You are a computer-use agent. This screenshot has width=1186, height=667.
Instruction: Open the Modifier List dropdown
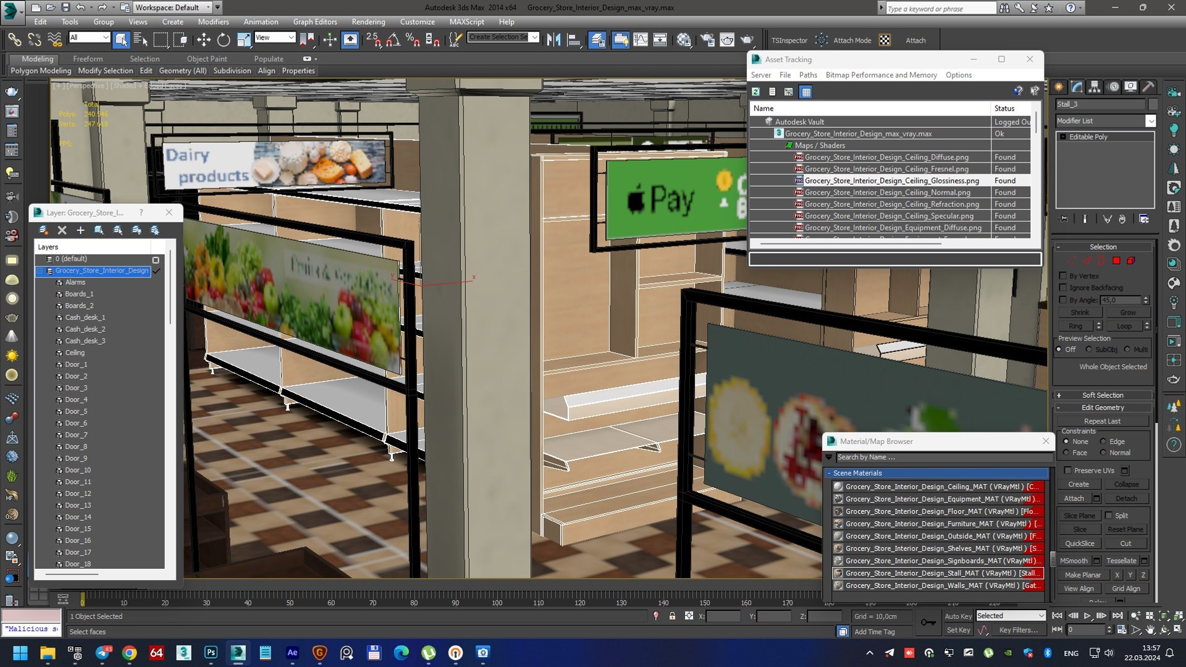[x=1150, y=121]
